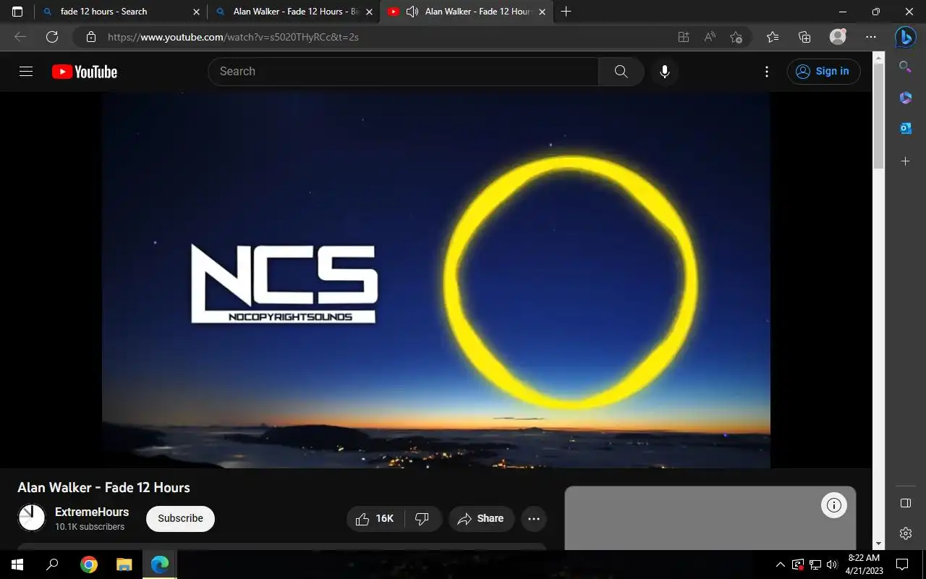Click the Edge taskbar icon
The height and width of the screenshot is (579, 926).
point(160,565)
